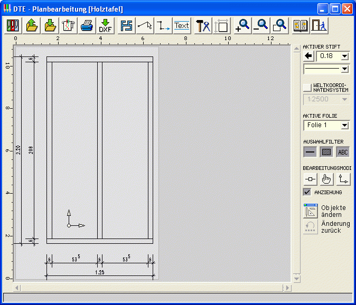Screen dimensions: 356x305
Task: Open the Folie 1 layer dropdown
Action: (x=344, y=126)
